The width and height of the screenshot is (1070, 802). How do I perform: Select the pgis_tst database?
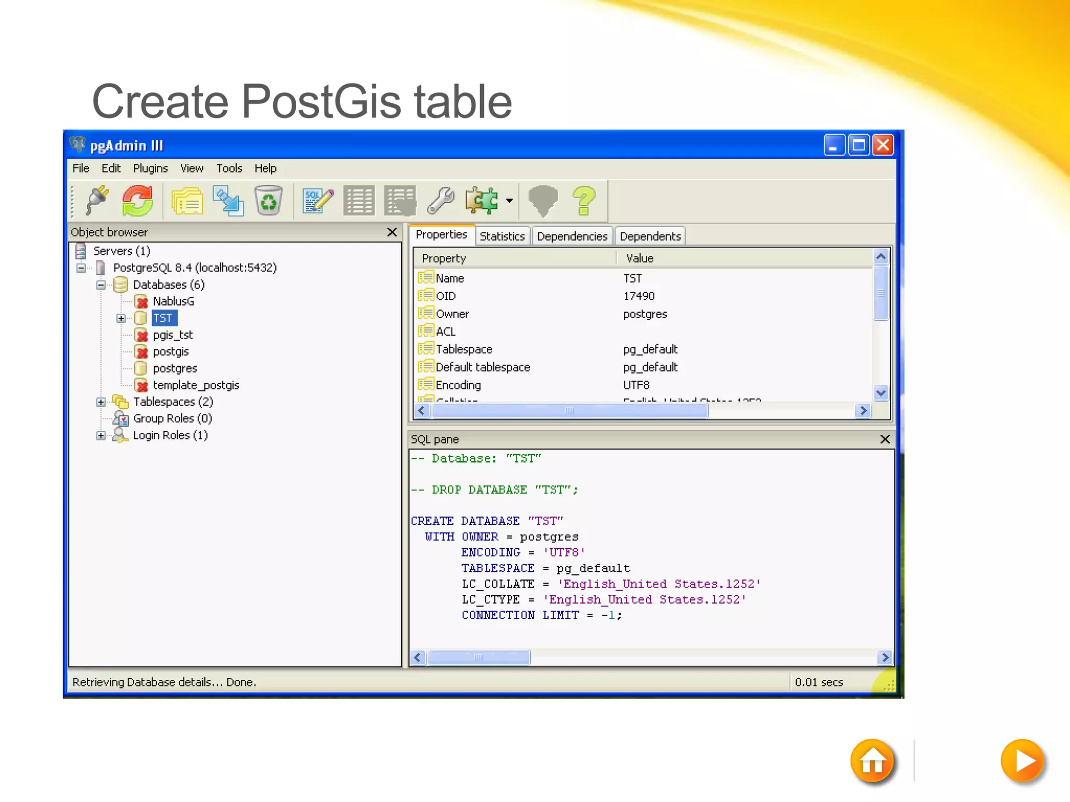tap(173, 335)
